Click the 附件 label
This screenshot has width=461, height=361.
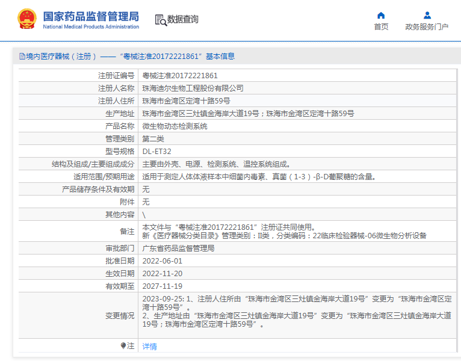(x=127, y=202)
